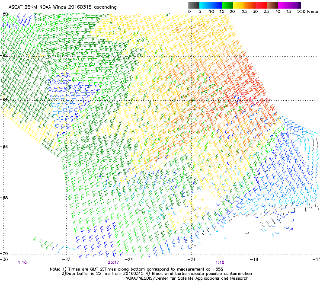This screenshot has width=320, height=281.
Task: Click the longitude label '-21'
Action: 191,259
